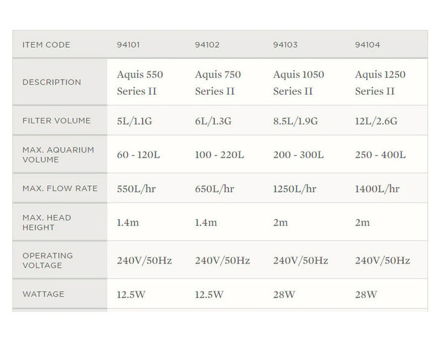The image size is (442, 341).
Task: Select the 250 - 400L aquarium volume
Action: [x=380, y=155]
